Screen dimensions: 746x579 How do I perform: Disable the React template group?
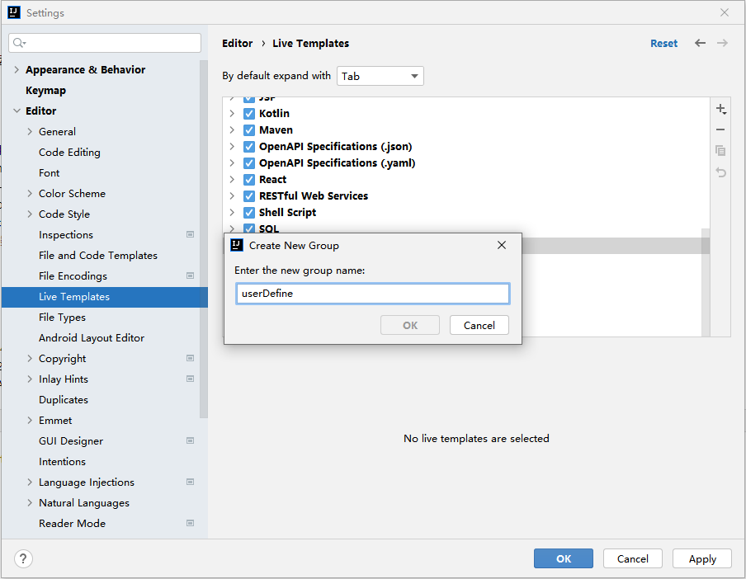(249, 180)
